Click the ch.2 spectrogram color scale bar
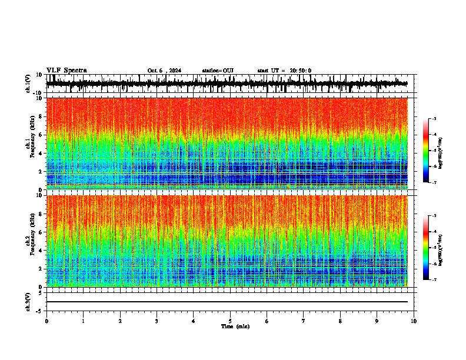466x360 pixels. 426,248
